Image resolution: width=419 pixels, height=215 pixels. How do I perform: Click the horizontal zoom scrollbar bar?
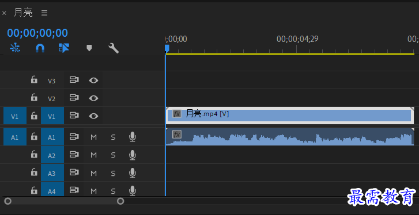point(64,201)
